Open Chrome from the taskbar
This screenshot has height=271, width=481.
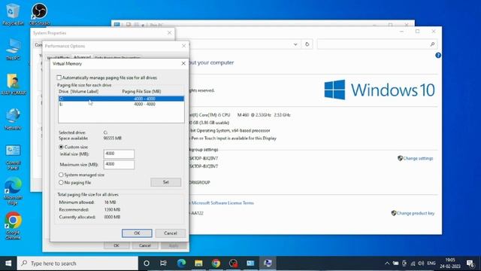(x=216, y=263)
